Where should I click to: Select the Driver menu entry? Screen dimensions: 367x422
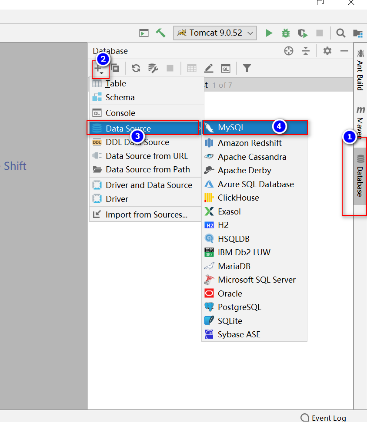(146, 199)
